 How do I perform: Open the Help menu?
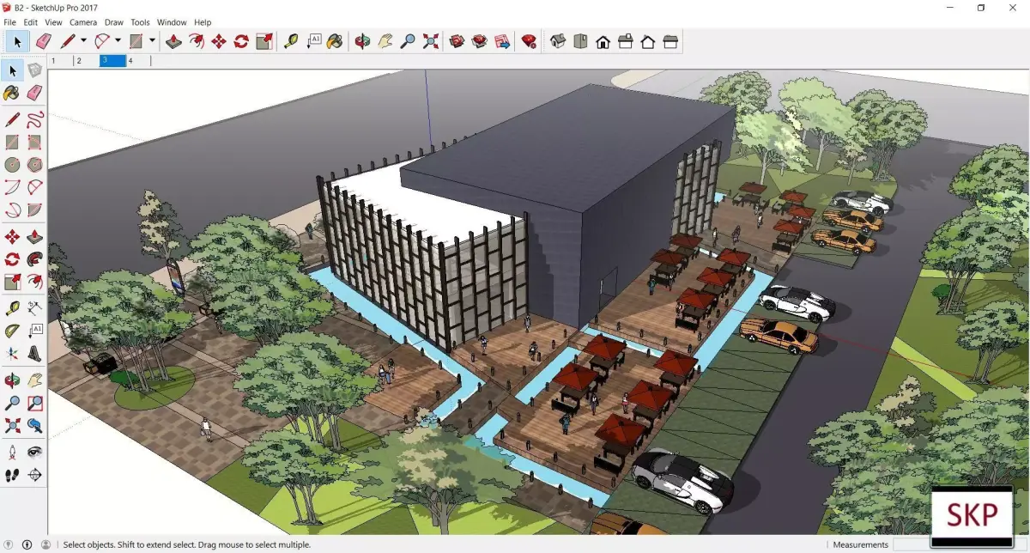click(203, 22)
